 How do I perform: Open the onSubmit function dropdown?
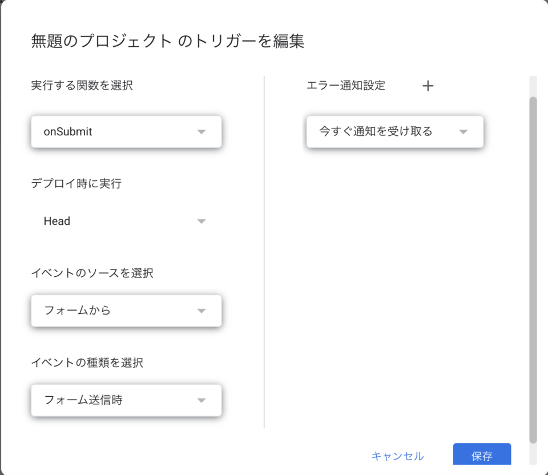tap(126, 132)
